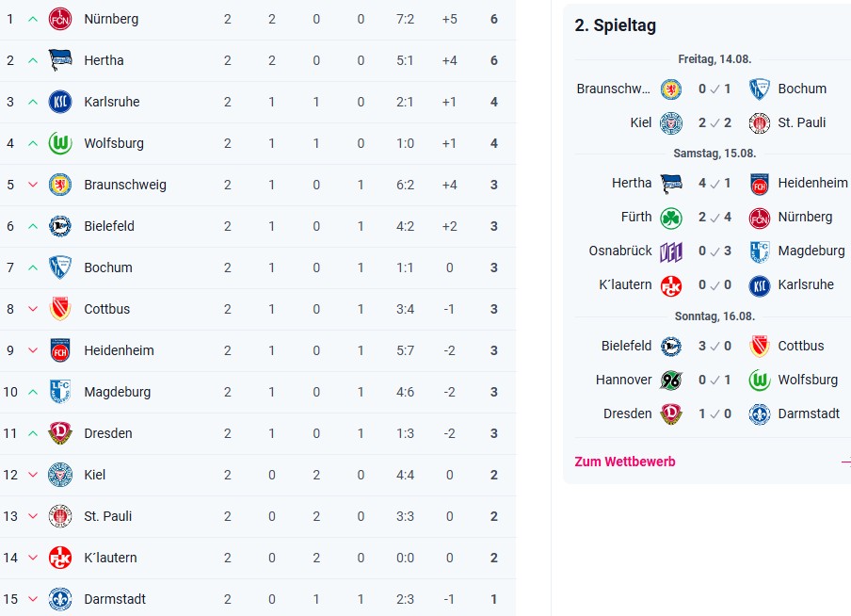Open the Hertha vs Heidenheim 4:1 result
851x616 pixels.
pyautogui.click(x=715, y=183)
